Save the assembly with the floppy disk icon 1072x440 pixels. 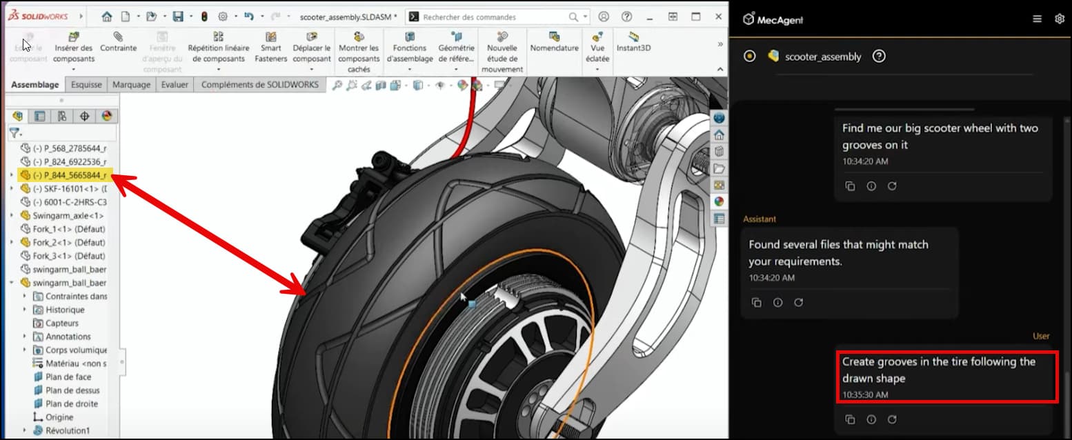(178, 17)
